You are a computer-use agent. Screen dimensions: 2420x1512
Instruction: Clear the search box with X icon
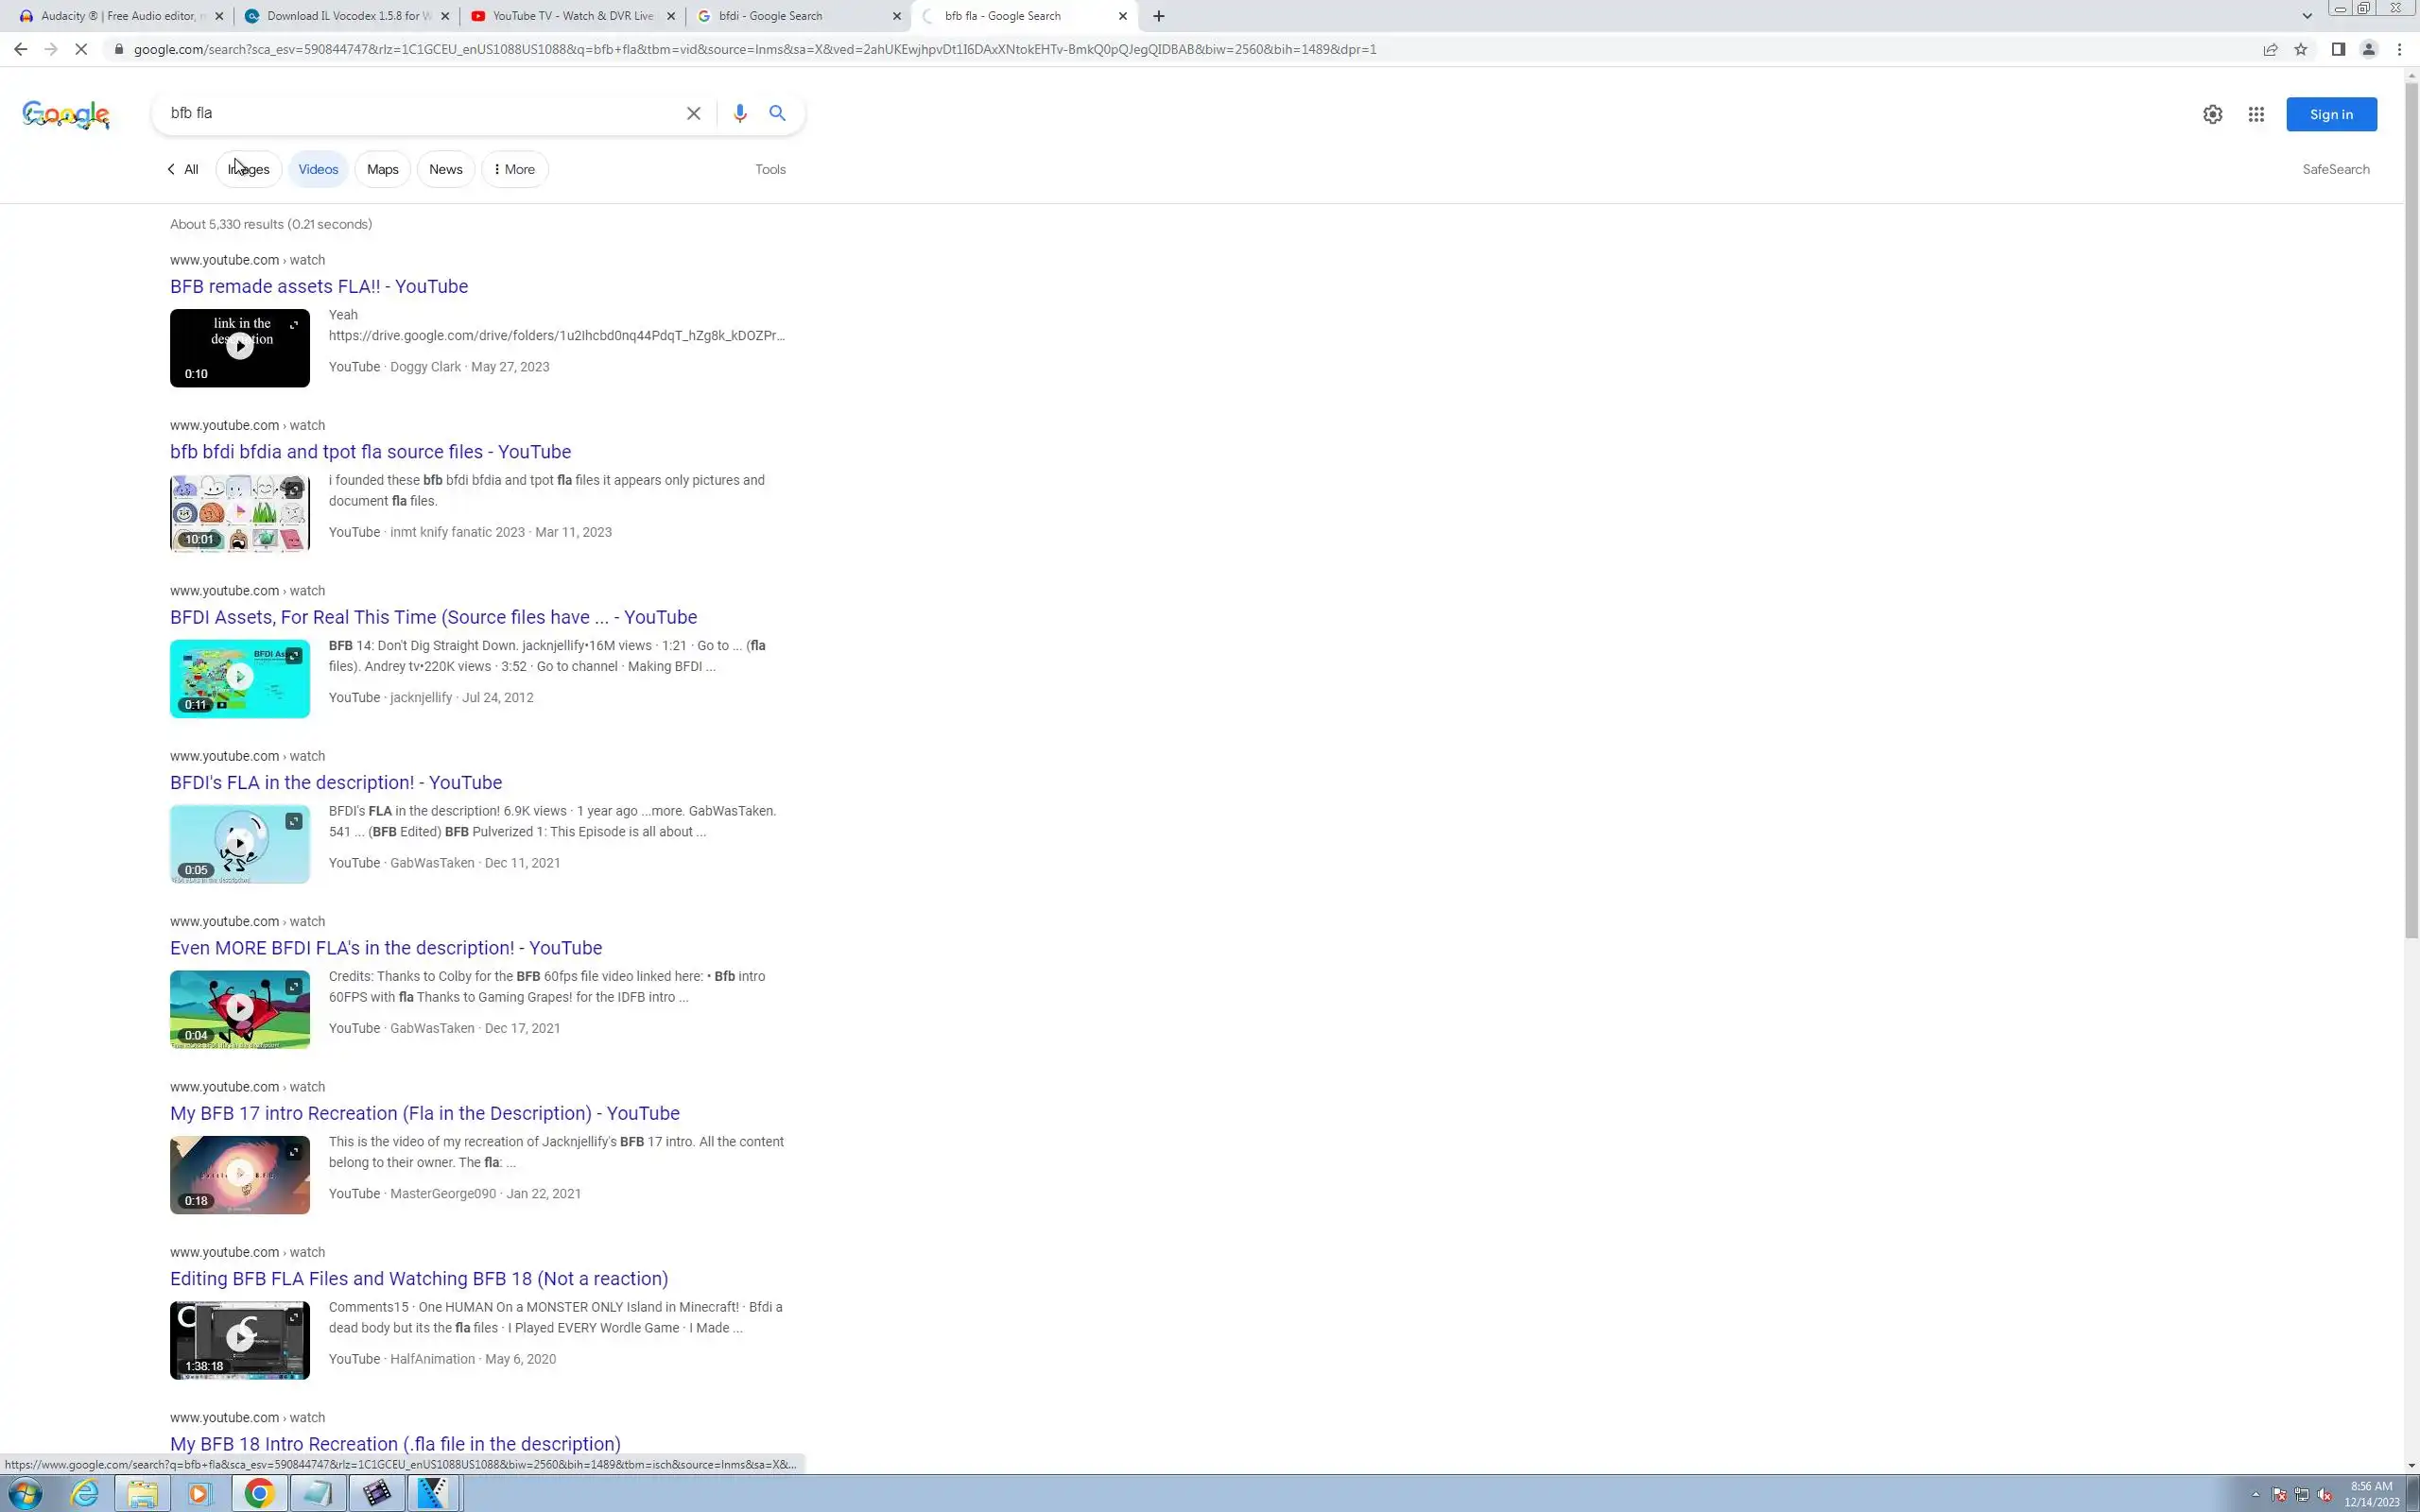click(x=693, y=113)
